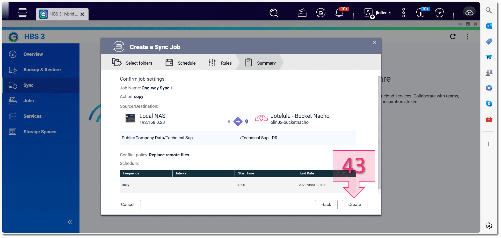Click the Local NAS device icon
Screen dimensions: 501x238
pyautogui.click(x=130, y=118)
